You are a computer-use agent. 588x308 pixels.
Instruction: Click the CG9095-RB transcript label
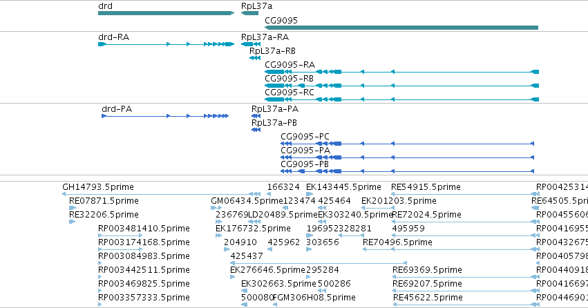289,79
